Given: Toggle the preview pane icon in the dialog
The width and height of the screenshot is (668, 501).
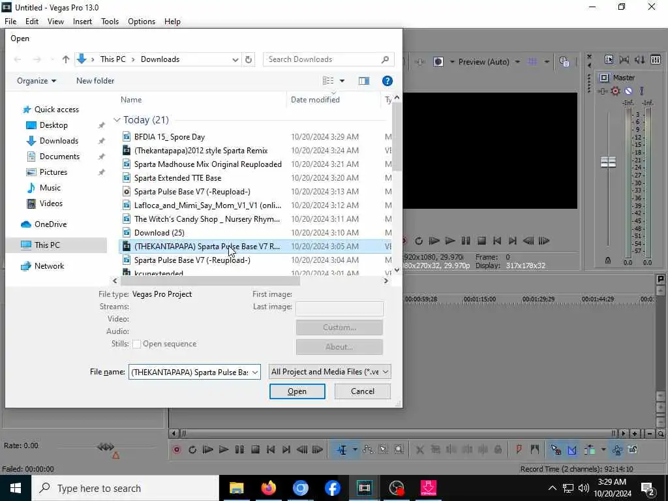Looking at the screenshot, I should [x=364, y=81].
